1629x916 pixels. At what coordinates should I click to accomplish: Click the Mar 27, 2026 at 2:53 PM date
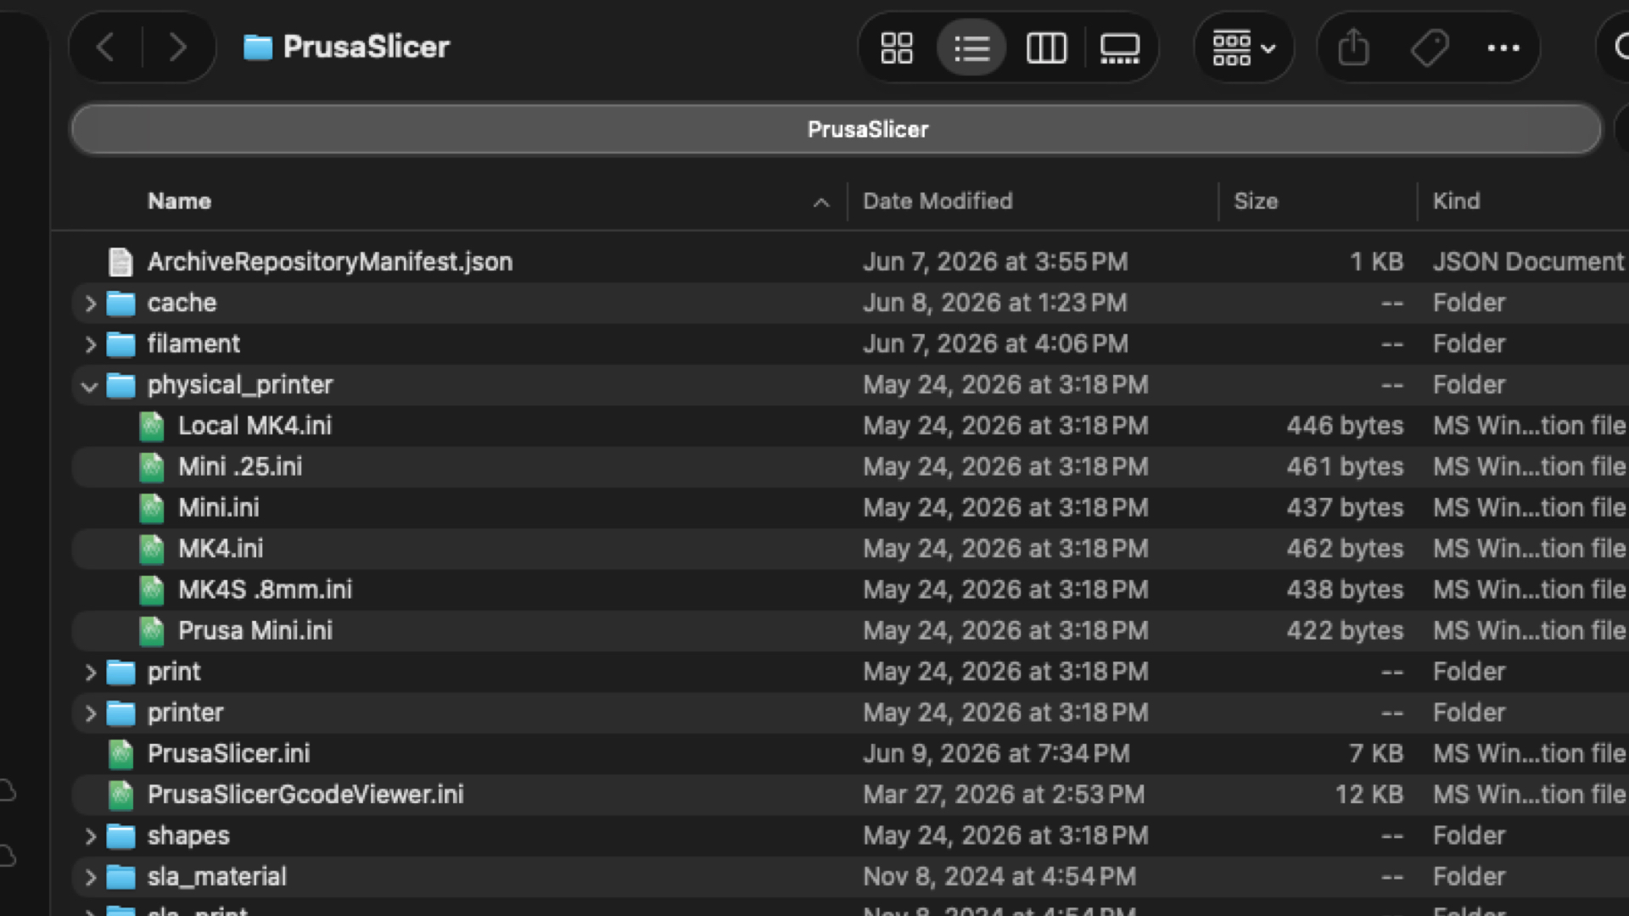click(1004, 795)
